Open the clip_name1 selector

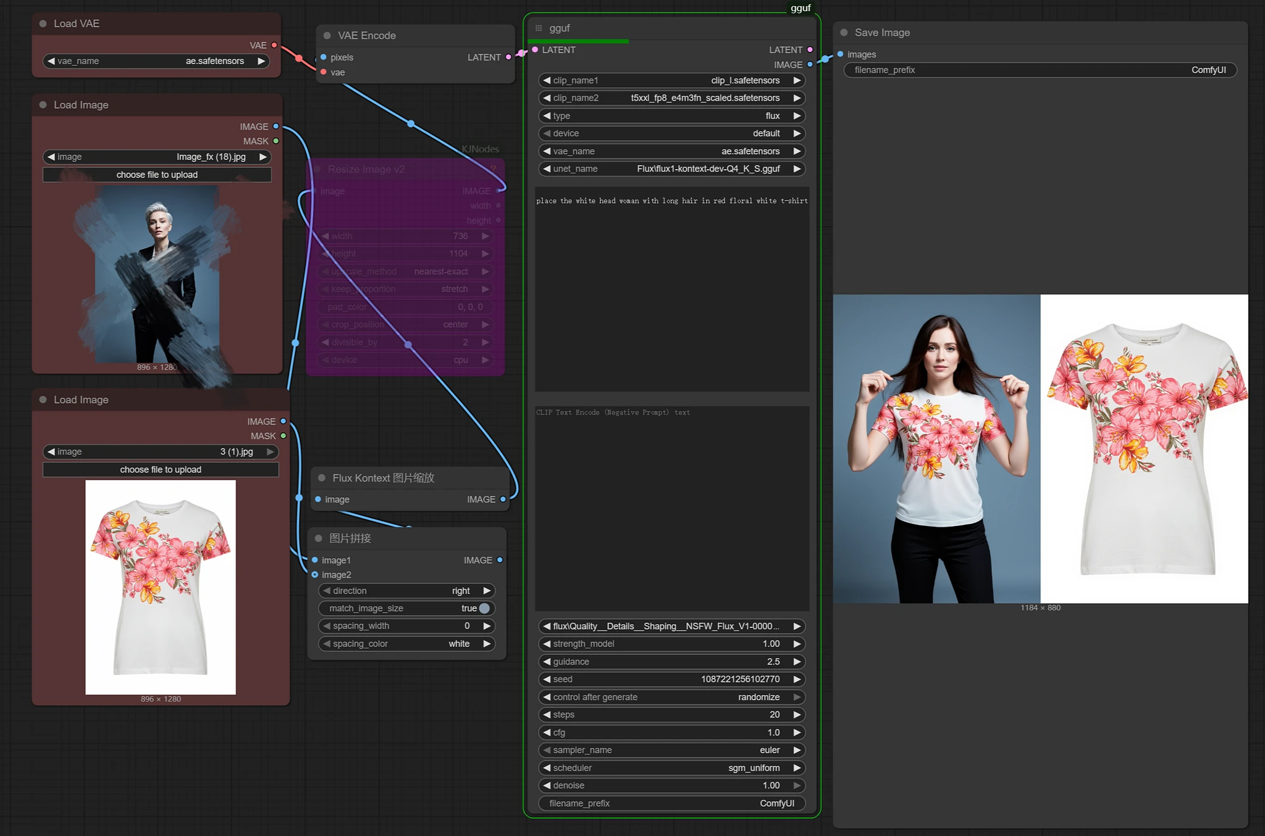tap(671, 80)
